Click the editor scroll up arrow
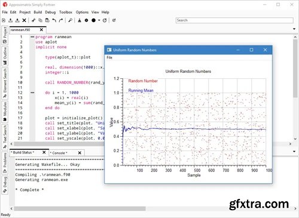The height and width of the screenshot is (218, 299). (x=295, y=37)
